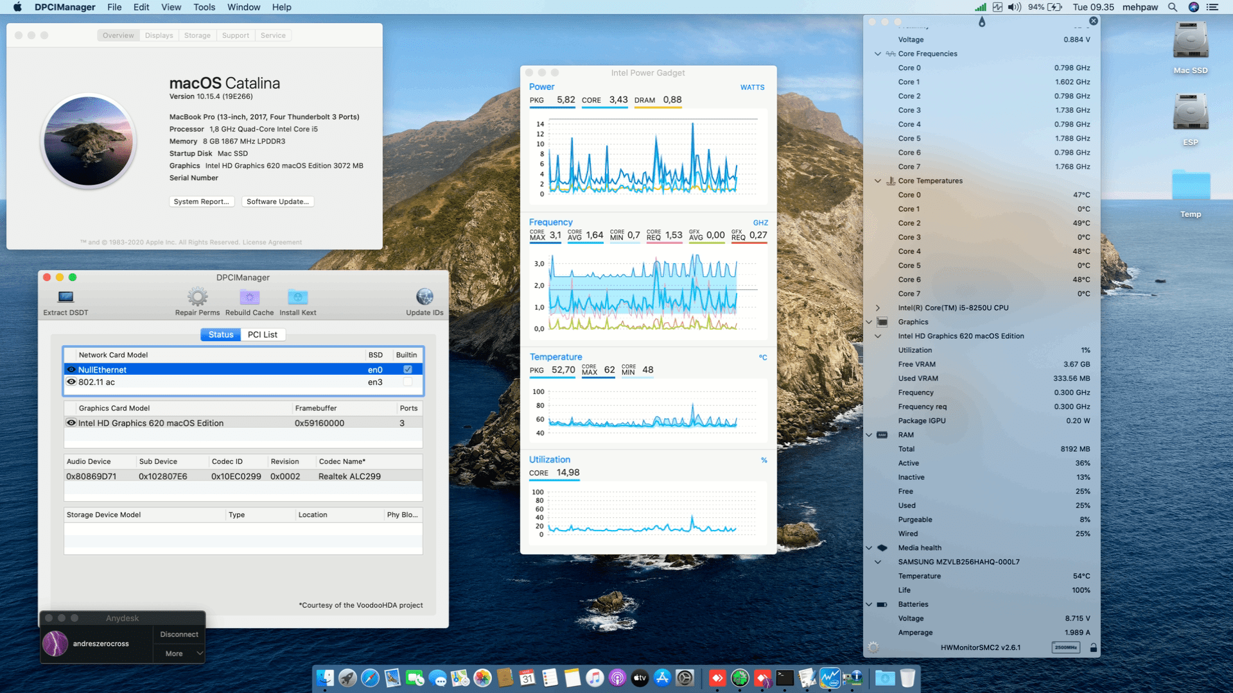This screenshot has width=1233, height=693.
Task: Click the Software Update button
Action: (277, 201)
